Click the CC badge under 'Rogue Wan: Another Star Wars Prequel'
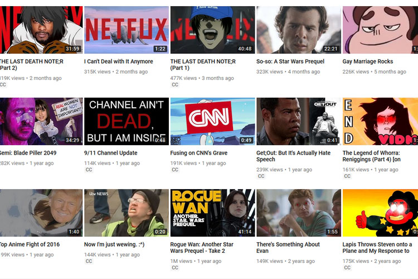Viewport: 418px width, 279px height. [175, 267]
